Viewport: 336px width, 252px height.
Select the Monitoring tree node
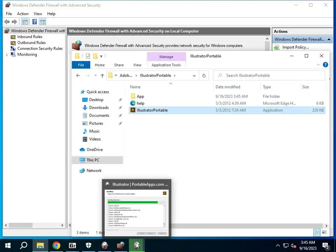27,54
